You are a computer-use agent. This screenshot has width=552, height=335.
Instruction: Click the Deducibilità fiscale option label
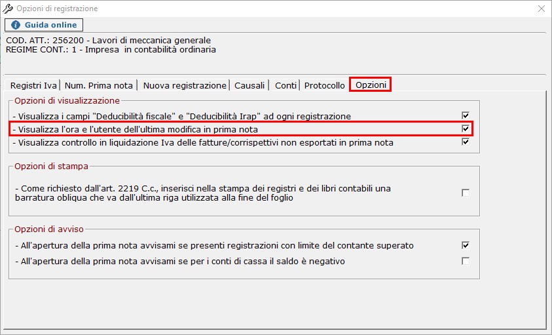click(x=181, y=117)
